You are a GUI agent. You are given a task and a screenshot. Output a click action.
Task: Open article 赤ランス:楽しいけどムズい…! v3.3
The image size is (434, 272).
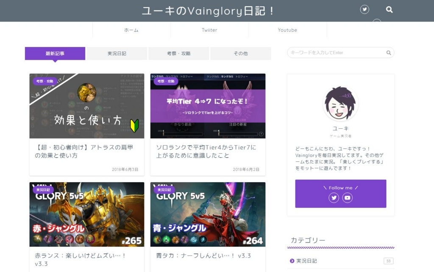pos(80,260)
